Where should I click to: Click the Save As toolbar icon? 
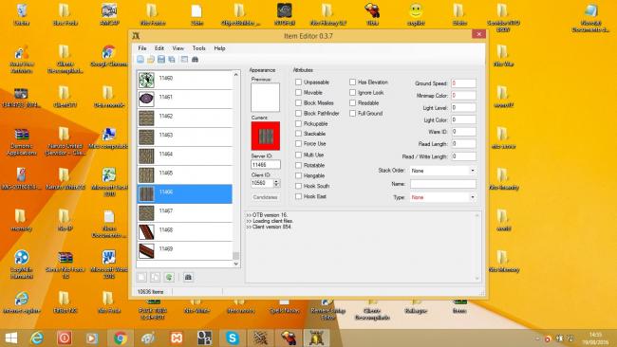point(172,60)
